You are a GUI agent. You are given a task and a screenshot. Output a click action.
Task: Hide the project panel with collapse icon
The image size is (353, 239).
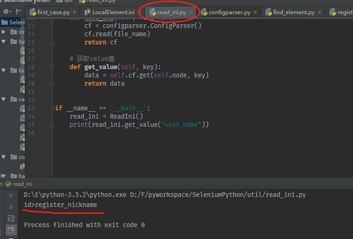[x=18, y=11]
